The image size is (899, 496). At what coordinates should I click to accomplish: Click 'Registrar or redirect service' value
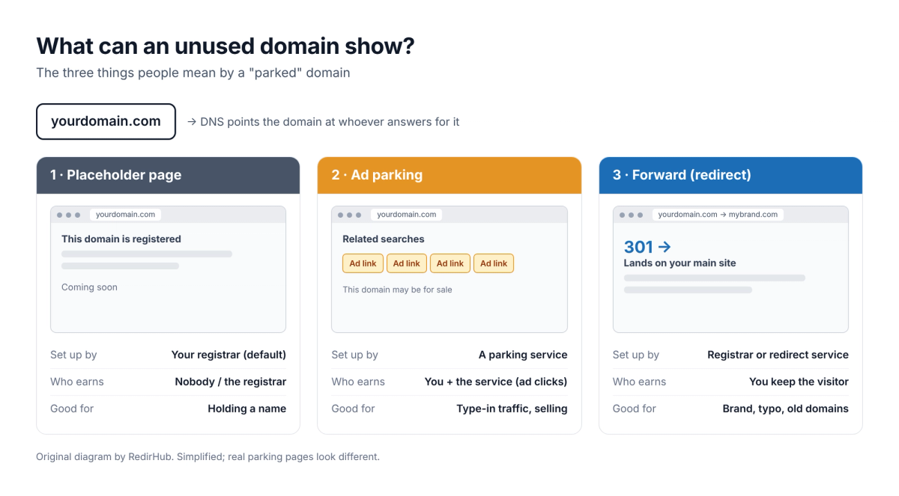778,355
